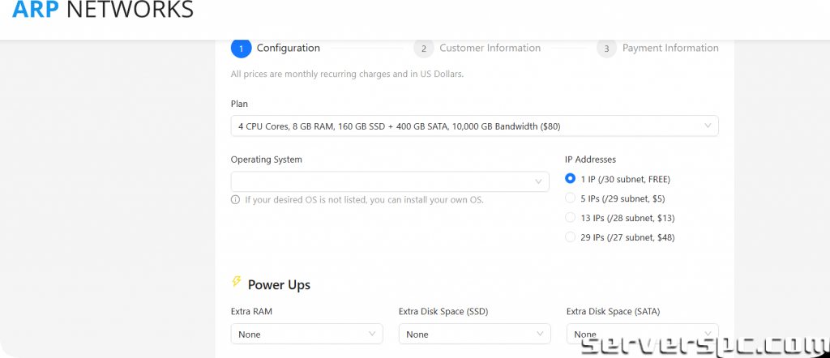Click the step 2 circle icon
Image resolution: width=830 pixels, height=358 pixels.
pyautogui.click(x=423, y=49)
